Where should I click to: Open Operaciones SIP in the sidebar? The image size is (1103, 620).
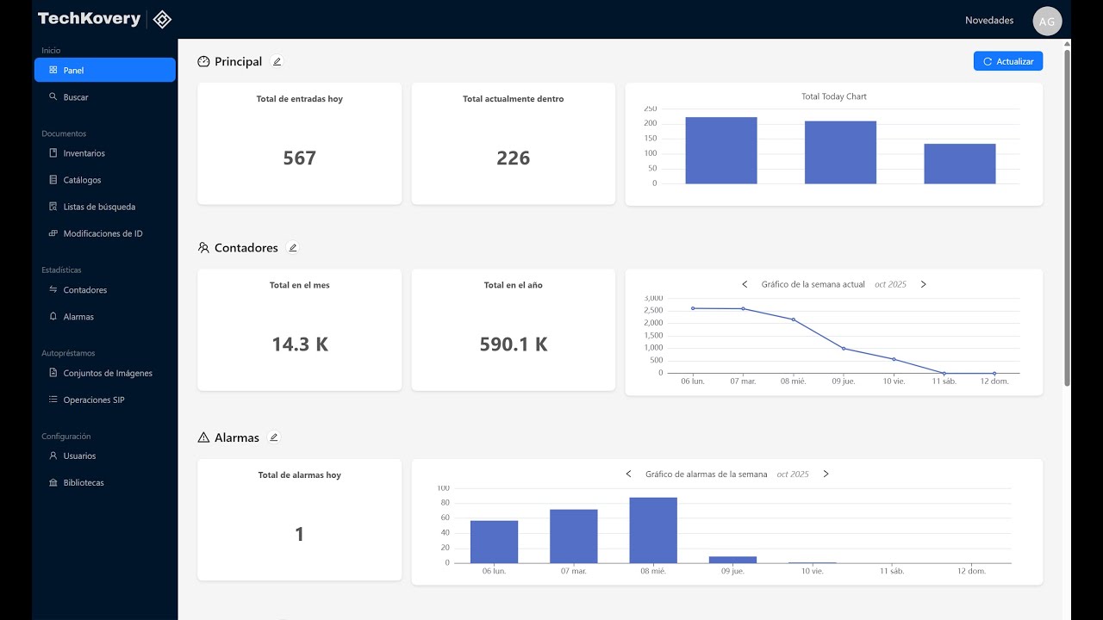105,400
